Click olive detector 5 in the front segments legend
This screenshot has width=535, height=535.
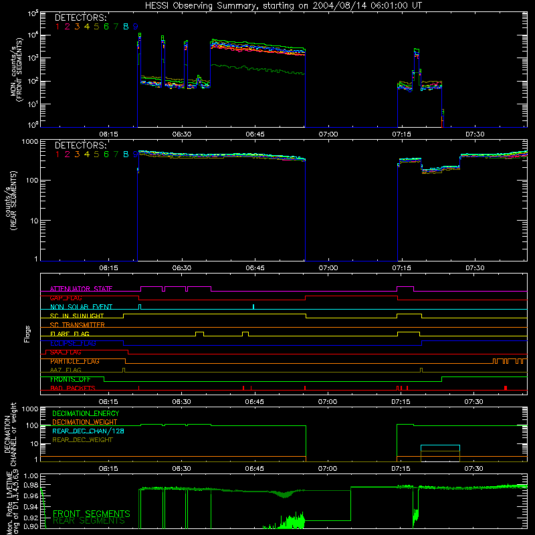tap(96, 27)
